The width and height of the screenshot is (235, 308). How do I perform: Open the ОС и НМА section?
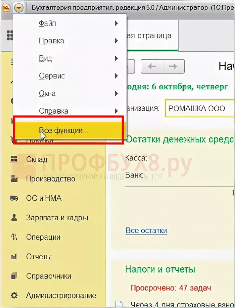pos(44,198)
